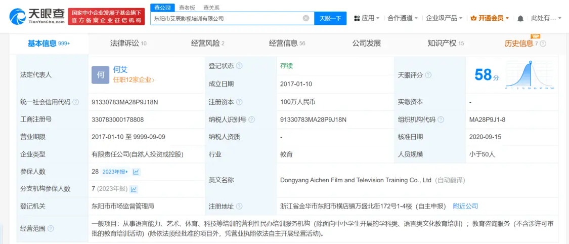Click the 国家中小企业发展子基金旗下 banner
This screenshot has height=244, width=569.
pos(106,17)
